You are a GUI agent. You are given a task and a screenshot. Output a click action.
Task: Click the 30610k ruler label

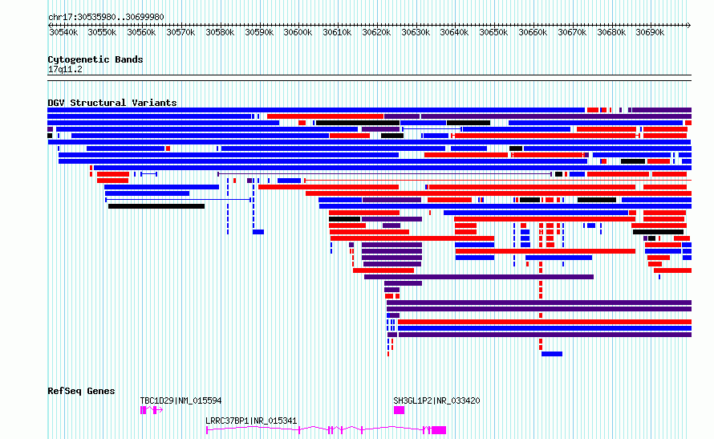coord(337,33)
